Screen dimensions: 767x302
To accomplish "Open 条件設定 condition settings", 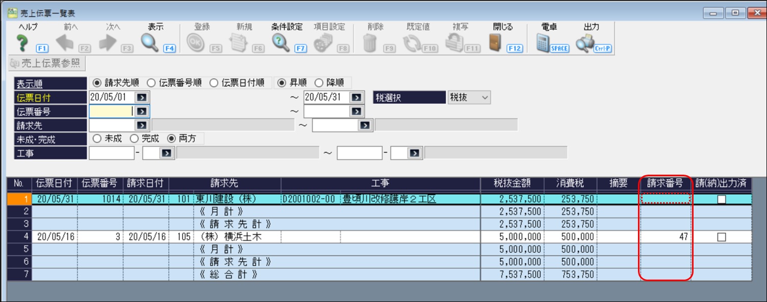I will click(281, 43).
